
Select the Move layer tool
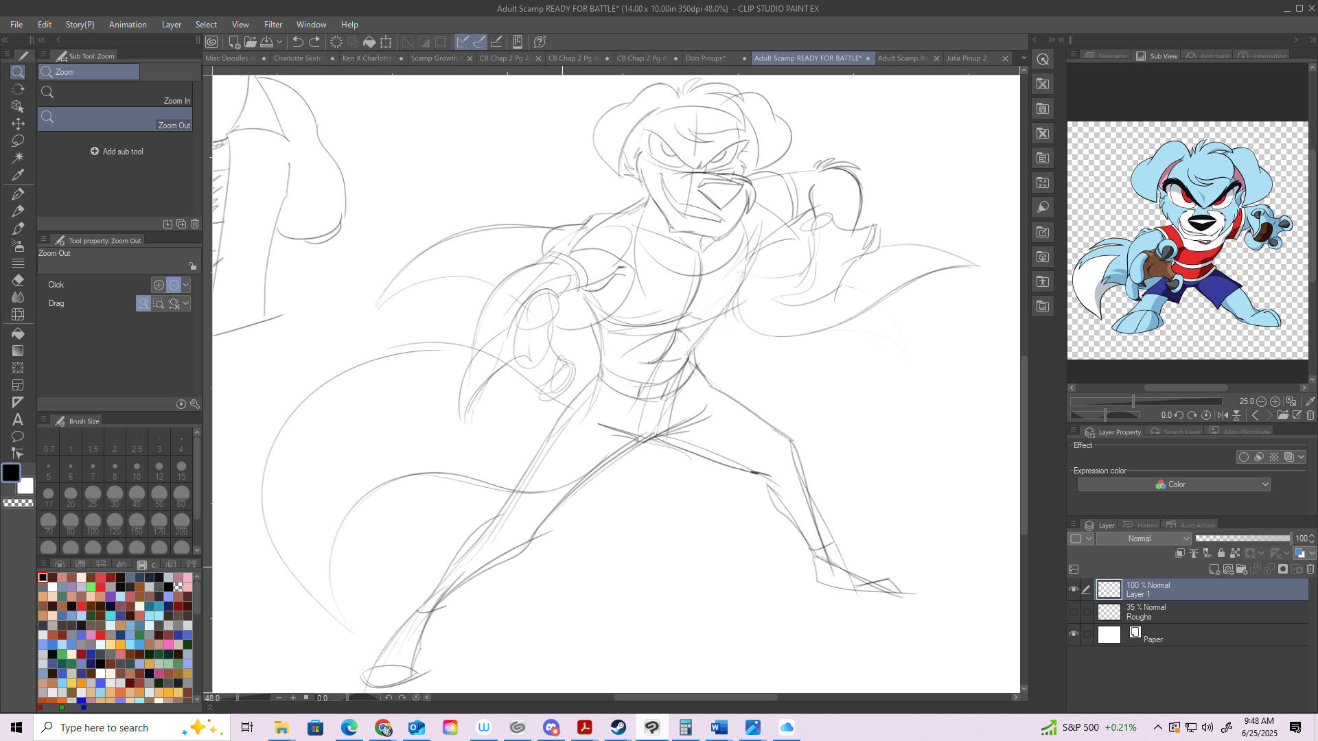tap(18, 123)
